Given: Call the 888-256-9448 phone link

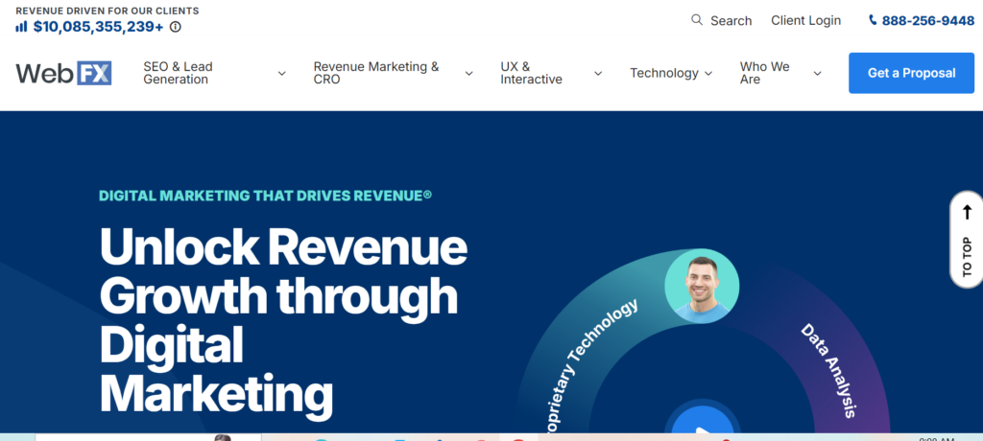Looking at the screenshot, I should point(928,21).
